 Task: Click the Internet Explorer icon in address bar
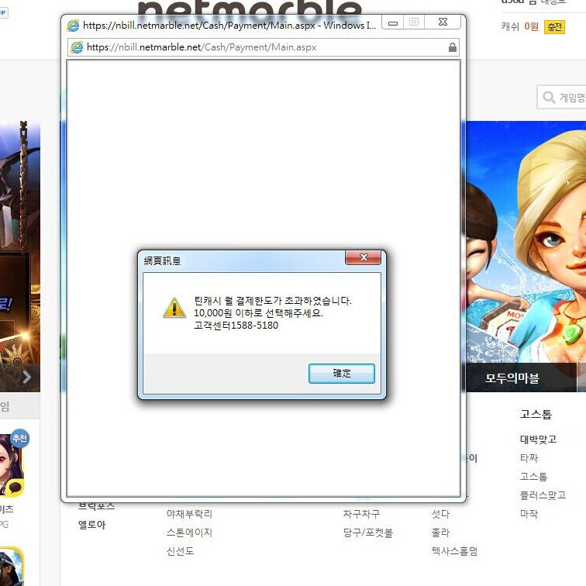click(x=77, y=47)
